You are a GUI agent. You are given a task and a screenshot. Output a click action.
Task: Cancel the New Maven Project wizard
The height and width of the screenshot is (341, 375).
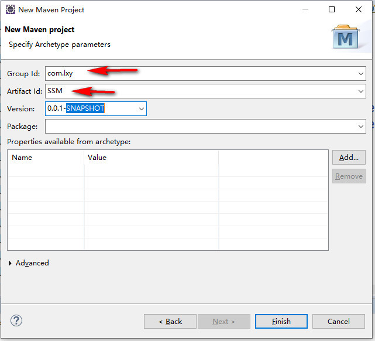[339, 321]
